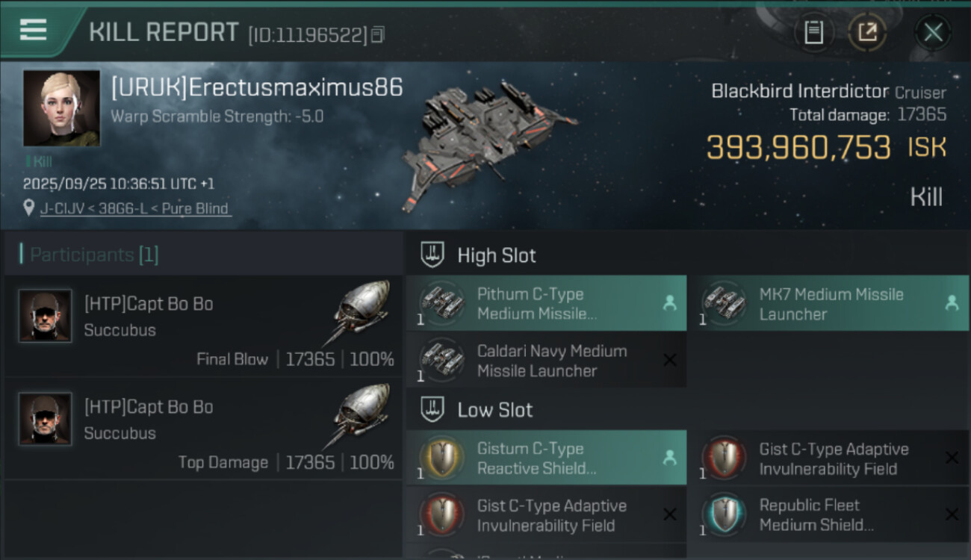Image resolution: width=971 pixels, height=560 pixels.
Task: Close the kill report window
Action: pos(933,32)
